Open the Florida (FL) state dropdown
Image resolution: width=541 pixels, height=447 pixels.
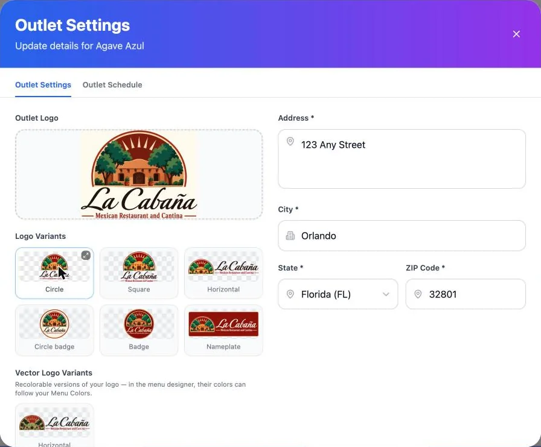pos(338,294)
